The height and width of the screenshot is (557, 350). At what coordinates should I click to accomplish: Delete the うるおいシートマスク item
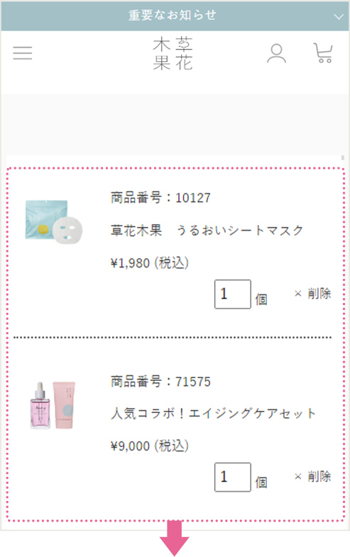pos(312,294)
